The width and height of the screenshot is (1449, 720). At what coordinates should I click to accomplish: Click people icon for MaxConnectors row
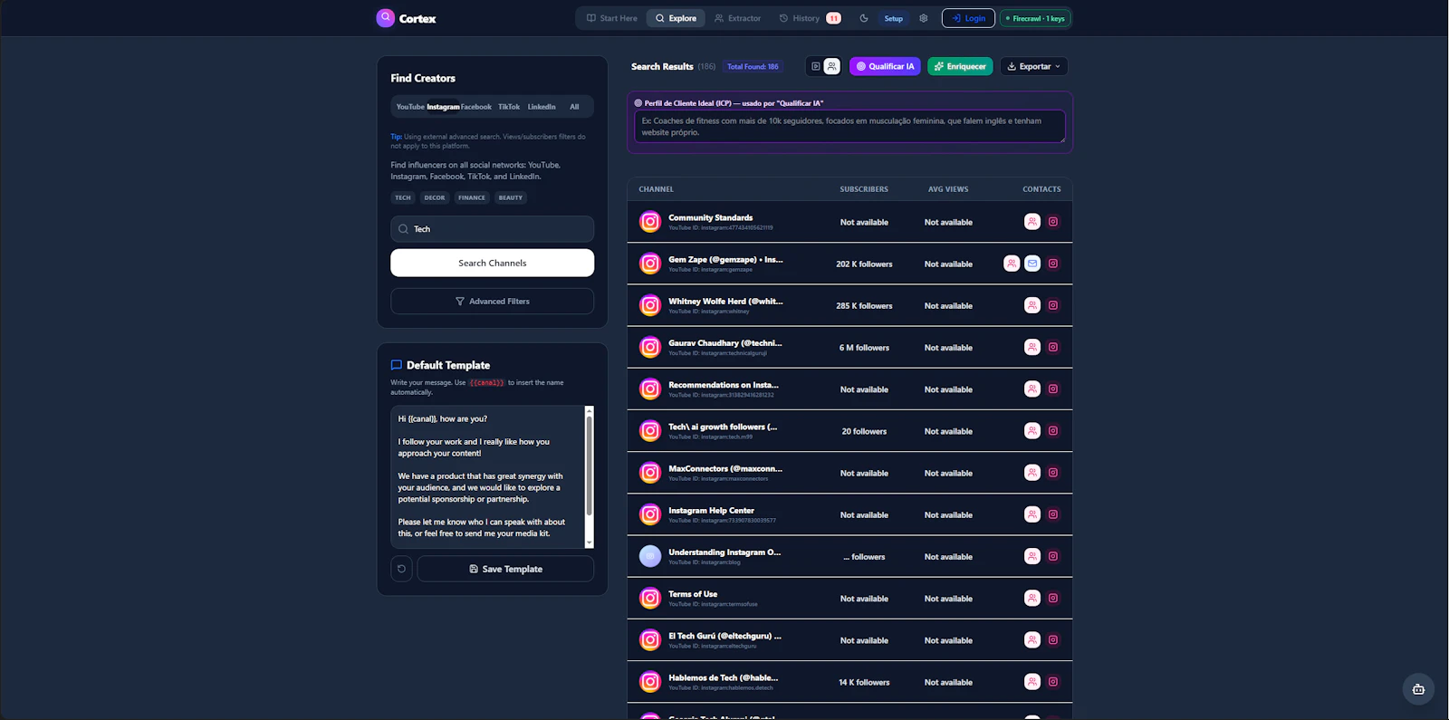pos(1032,473)
